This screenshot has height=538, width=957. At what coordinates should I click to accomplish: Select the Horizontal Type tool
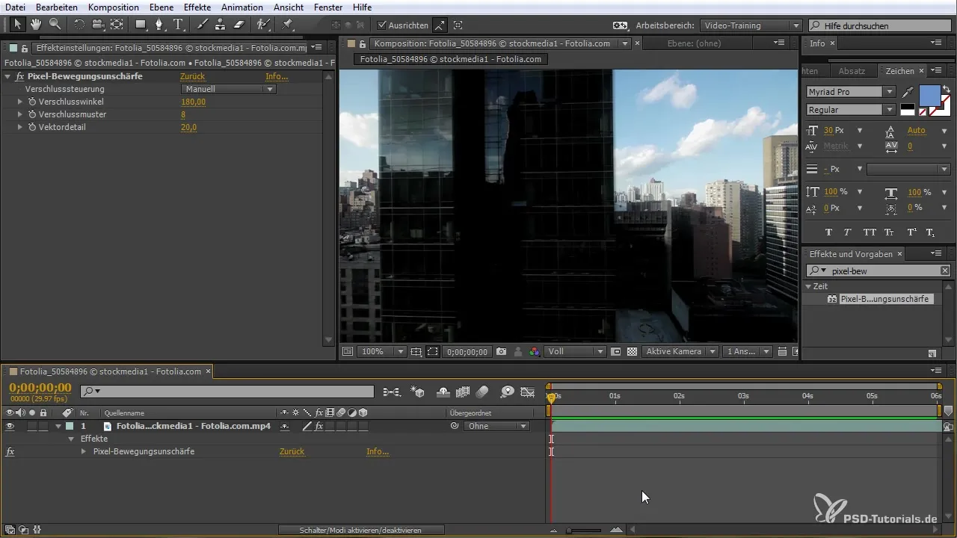179,25
